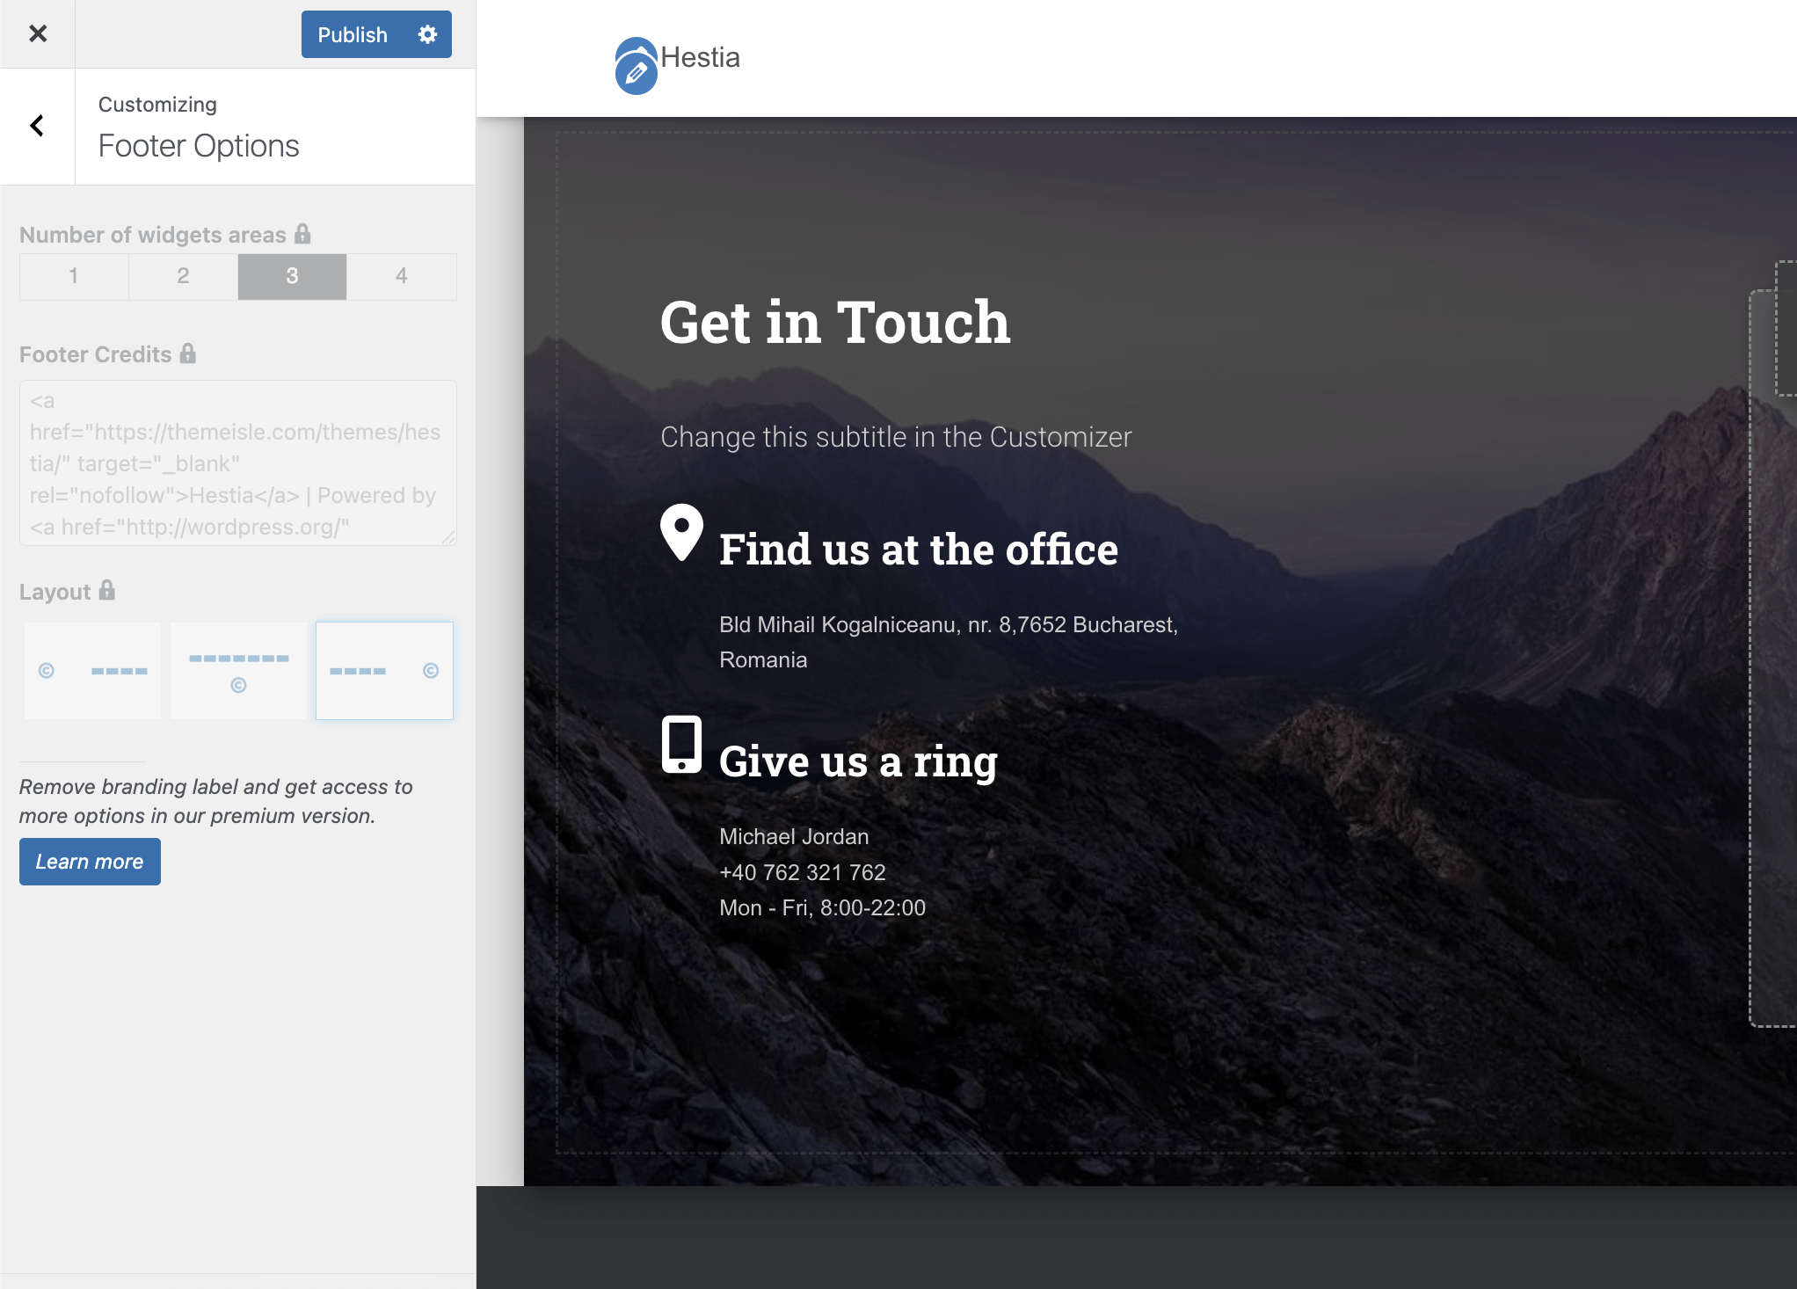1797x1289 pixels.
Task: Click the mobile phone icon
Action: click(x=681, y=744)
